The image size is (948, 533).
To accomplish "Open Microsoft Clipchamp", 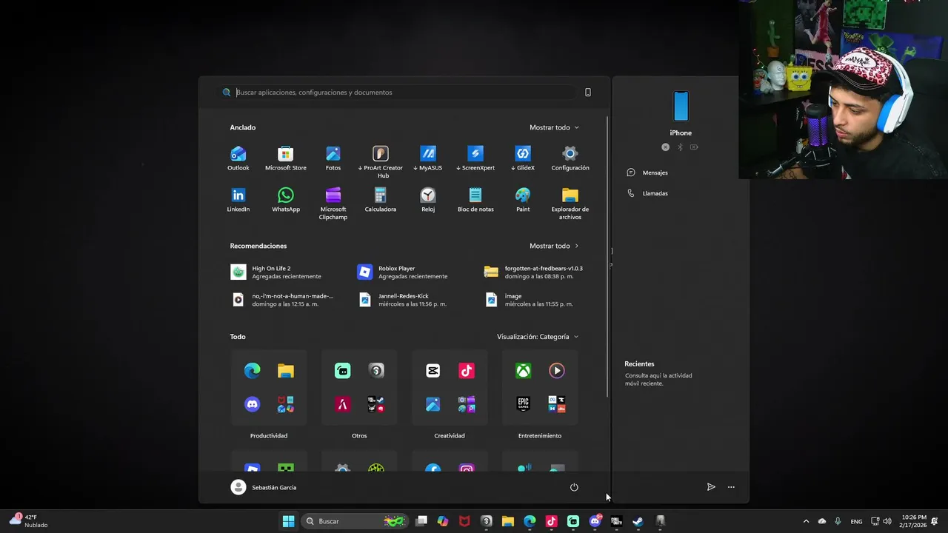I will pos(333,204).
